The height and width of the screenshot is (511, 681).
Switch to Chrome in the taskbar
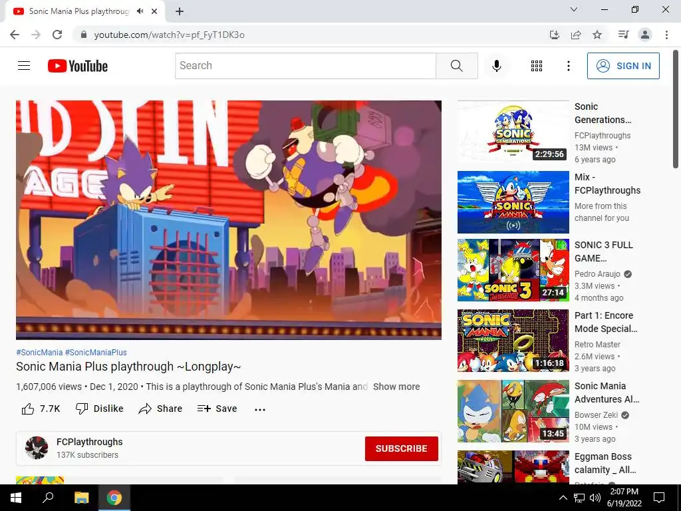pos(114,498)
